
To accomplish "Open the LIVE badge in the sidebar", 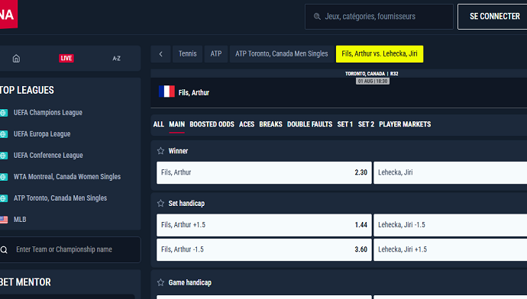I will [x=66, y=58].
